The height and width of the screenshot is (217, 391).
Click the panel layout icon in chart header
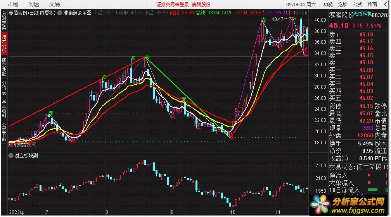(305, 13)
